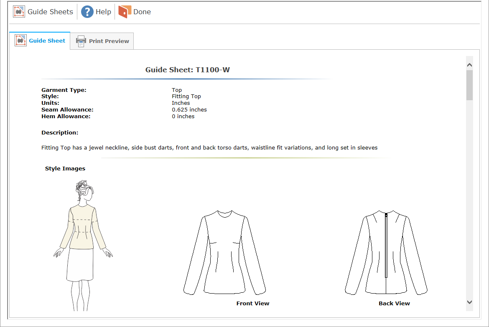Click the vertical scrollbar thumb

469,85
